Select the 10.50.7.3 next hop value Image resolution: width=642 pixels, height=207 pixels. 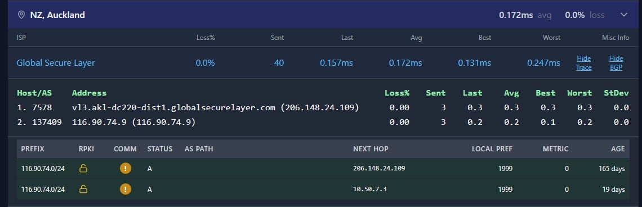click(x=370, y=189)
